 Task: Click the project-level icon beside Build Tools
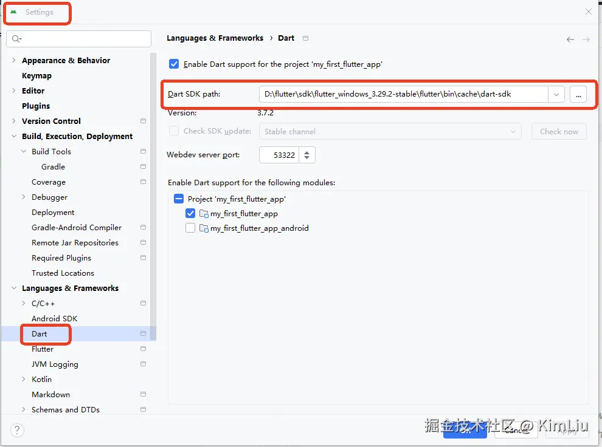click(x=144, y=151)
